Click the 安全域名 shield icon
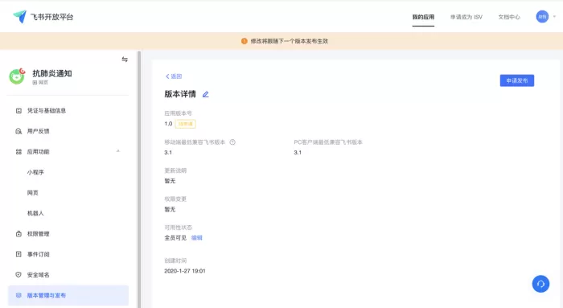 [x=18, y=274]
